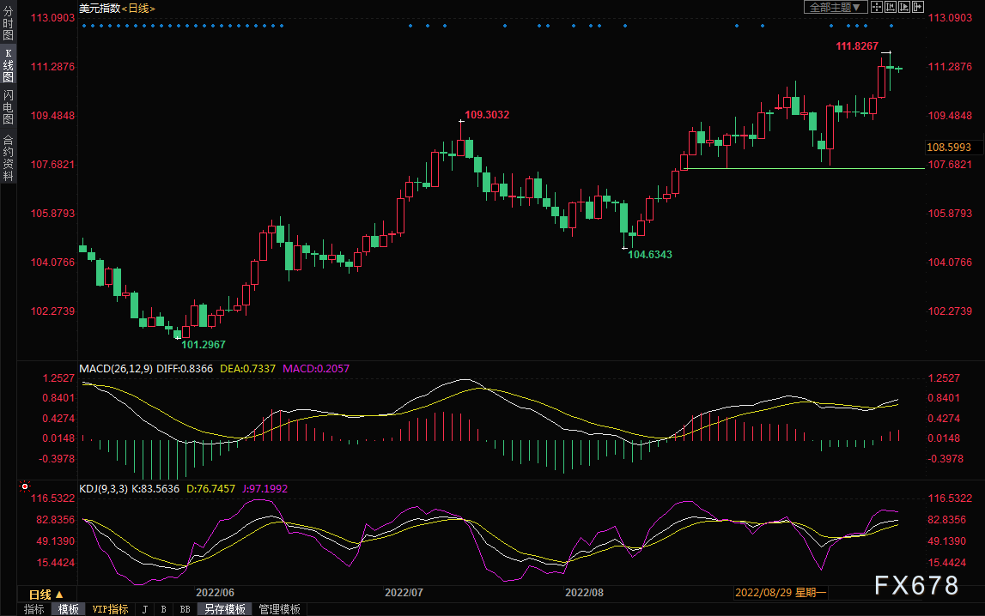Click the 109.3032 peak price label

[x=487, y=115]
